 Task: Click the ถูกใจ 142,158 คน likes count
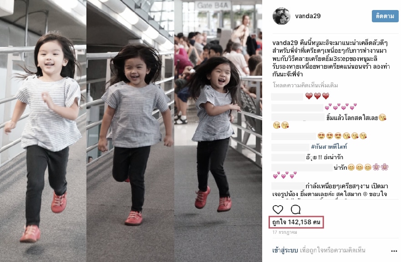pos(296,222)
